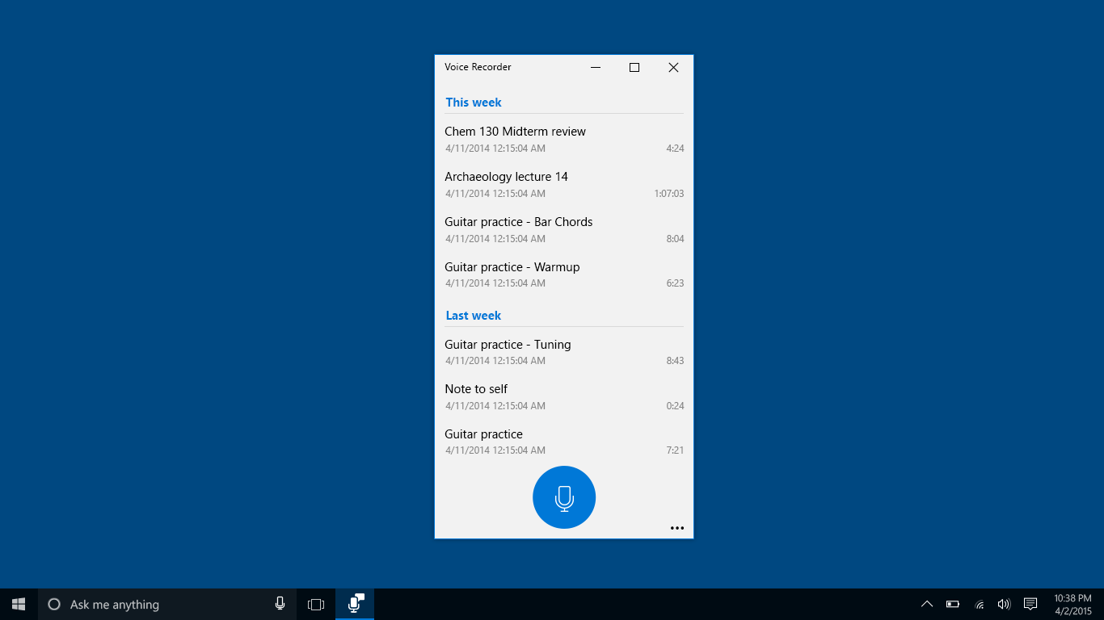Open the Note to self recording

point(563,396)
